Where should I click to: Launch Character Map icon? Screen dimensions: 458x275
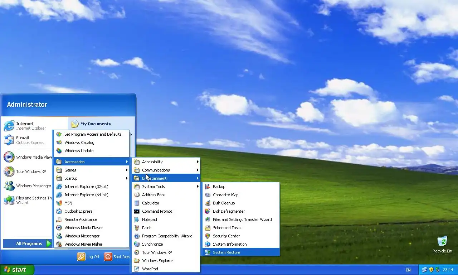208,195
